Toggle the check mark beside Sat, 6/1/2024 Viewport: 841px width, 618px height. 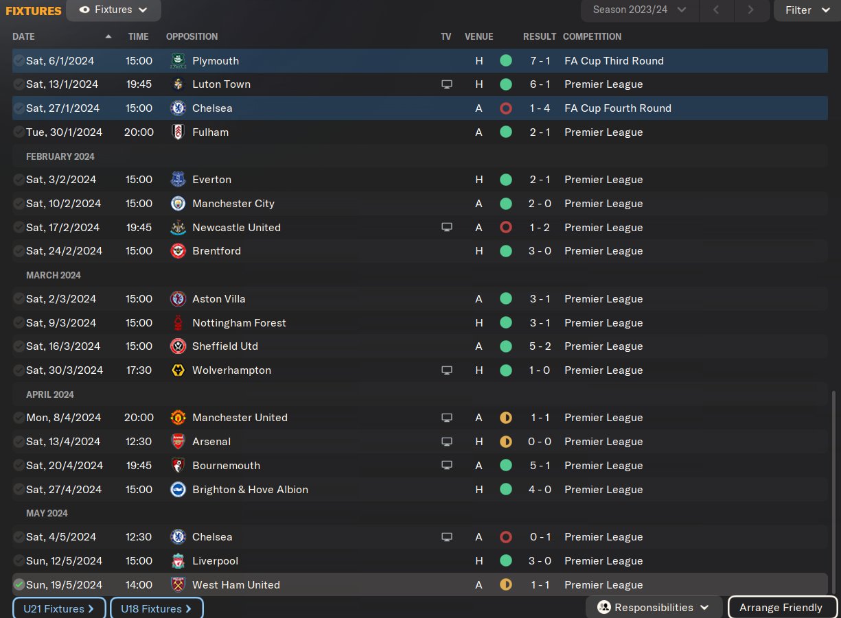point(19,61)
